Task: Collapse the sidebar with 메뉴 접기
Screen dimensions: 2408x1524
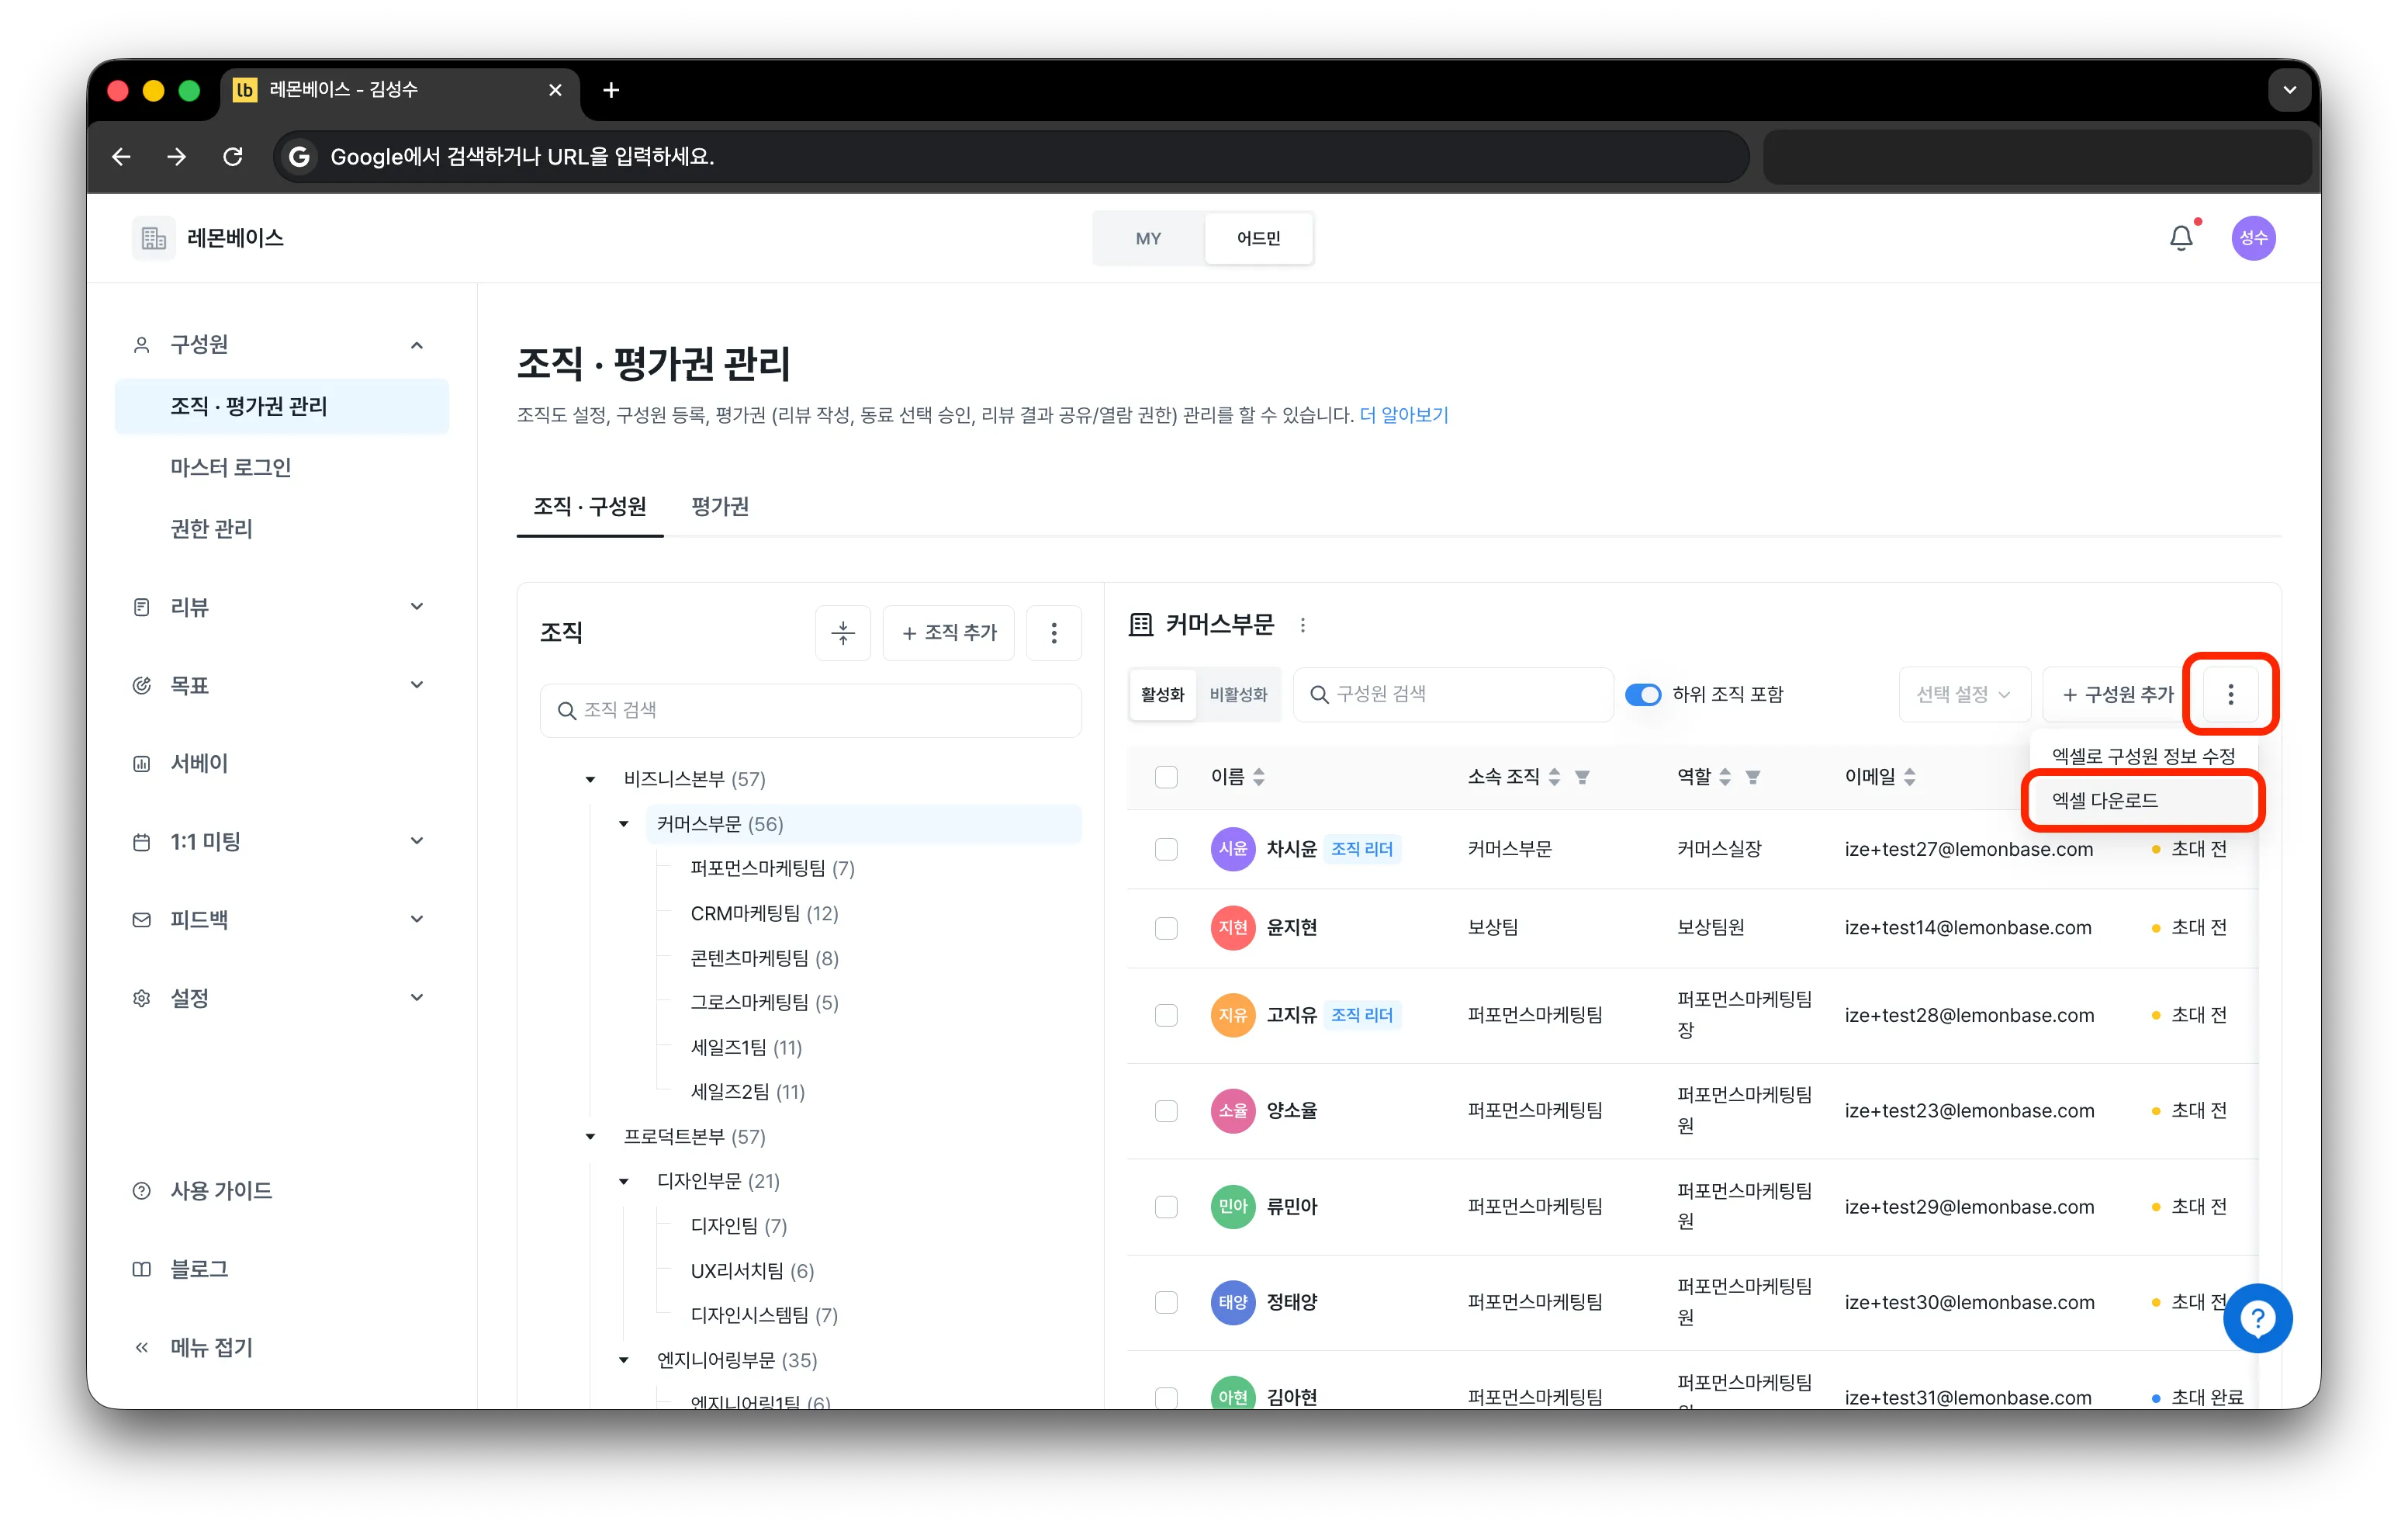Action: click(210, 1347)
